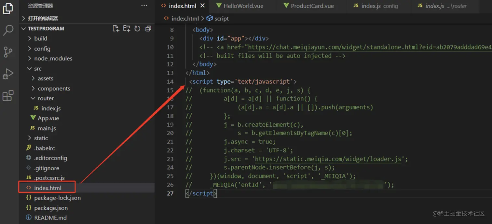Viewport: 492px width, 224px height.
Task: Follow the chat.meiqiayun.com link on line 10
Action: pyautogui.click(x=370, y=47)
